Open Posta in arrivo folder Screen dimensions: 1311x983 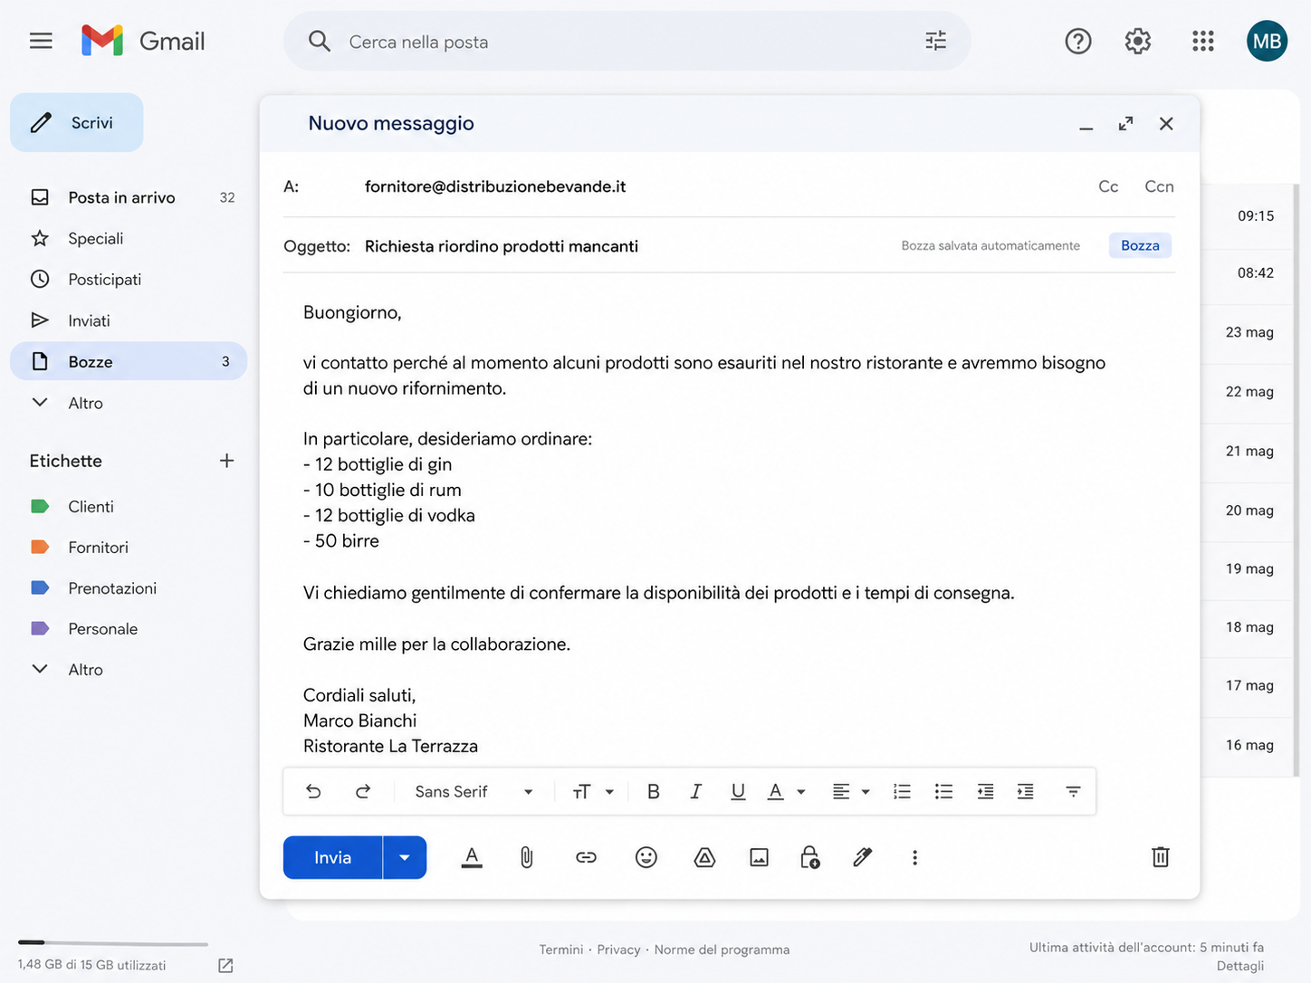click(x=129, y=197)
